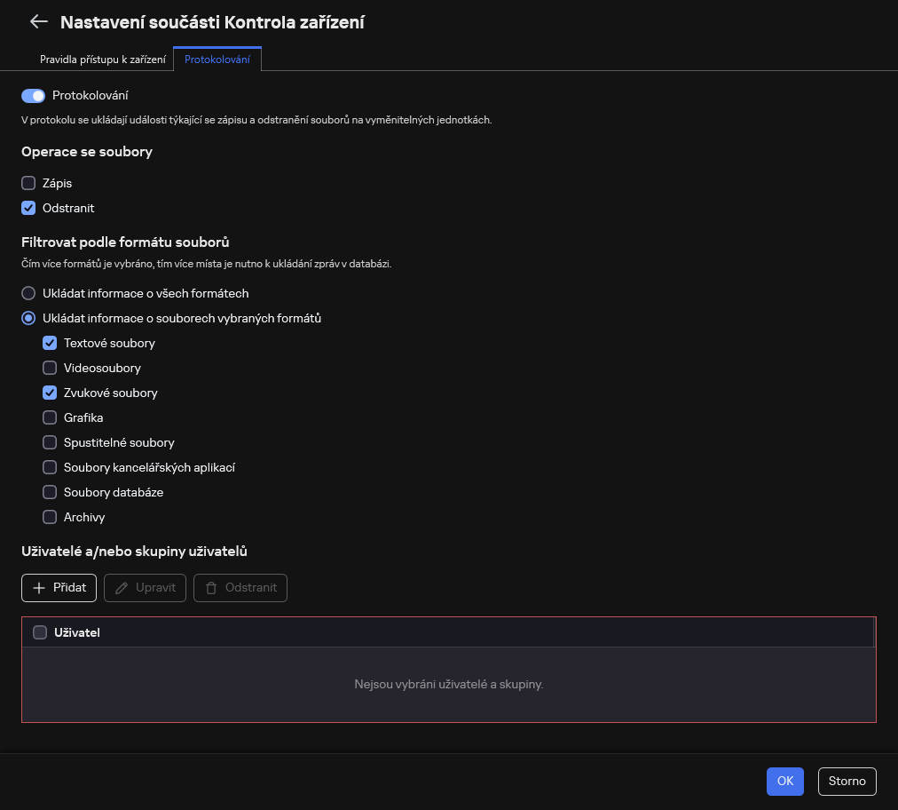Disable the Protokolování switch

click(33, 95)
